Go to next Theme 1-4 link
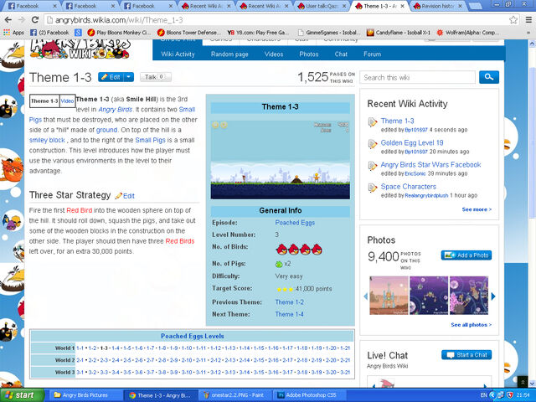Viewport: 536px width, 402px height. (289, 314)
